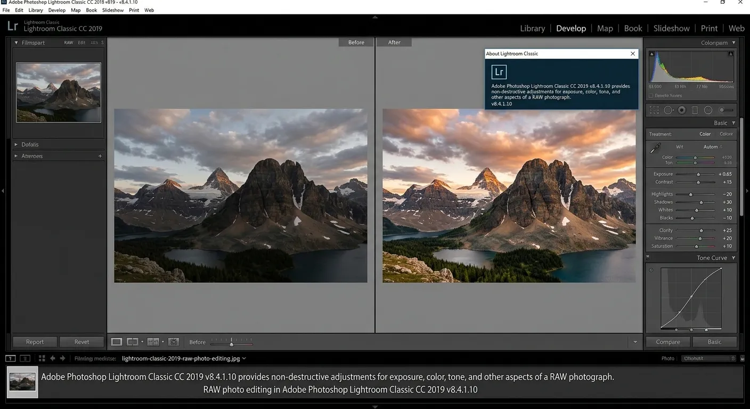Collapse the Tone Curve panel
Viewport: 750px width, 409px height.
733,258
